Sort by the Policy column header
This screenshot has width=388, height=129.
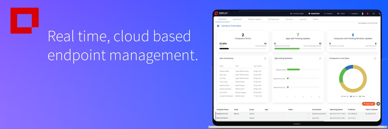236,110
